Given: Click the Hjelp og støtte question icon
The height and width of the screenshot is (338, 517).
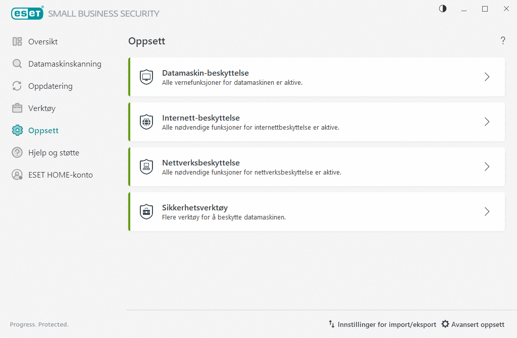Looking at the screenshot, I should tap(17, 153).
